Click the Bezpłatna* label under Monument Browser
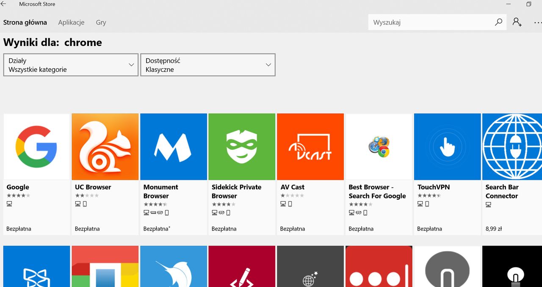Screen dimensions: 542x287 click(157, 229)
